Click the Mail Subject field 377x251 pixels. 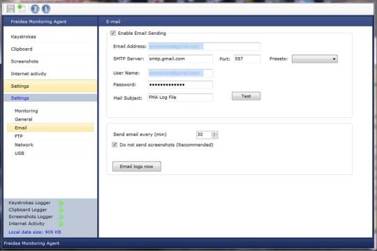point(180,98)
